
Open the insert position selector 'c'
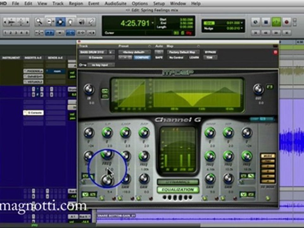tap(111, 52)
